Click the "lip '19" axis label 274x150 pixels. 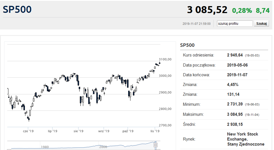[x=52, y=131]
